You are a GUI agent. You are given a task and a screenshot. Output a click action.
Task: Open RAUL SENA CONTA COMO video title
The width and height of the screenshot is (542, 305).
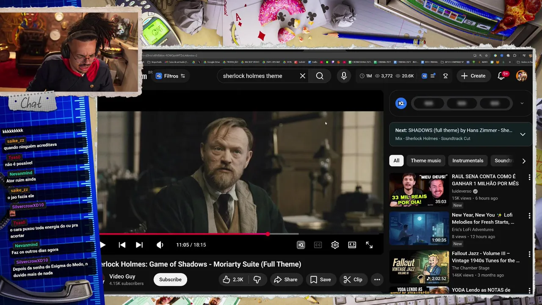(485, 180)
